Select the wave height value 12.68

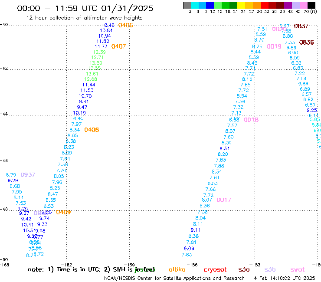[91, 79]
